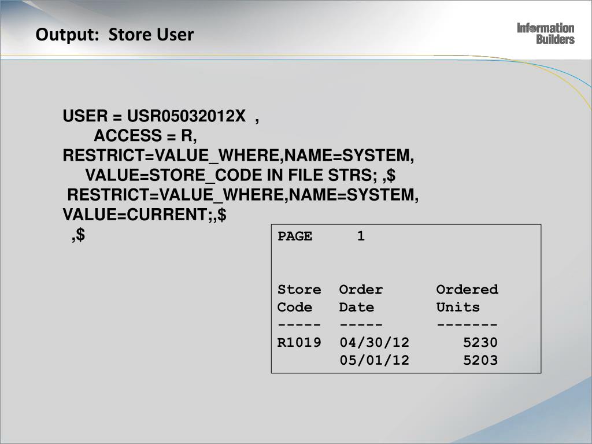
Task: Click the text "USER = USR05032012X"
Action: coord(154,116)
